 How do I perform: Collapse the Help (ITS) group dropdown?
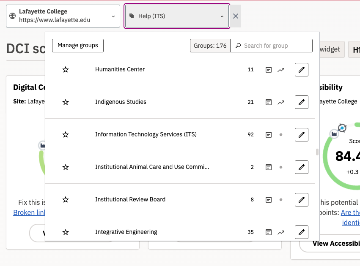point(177,16)
